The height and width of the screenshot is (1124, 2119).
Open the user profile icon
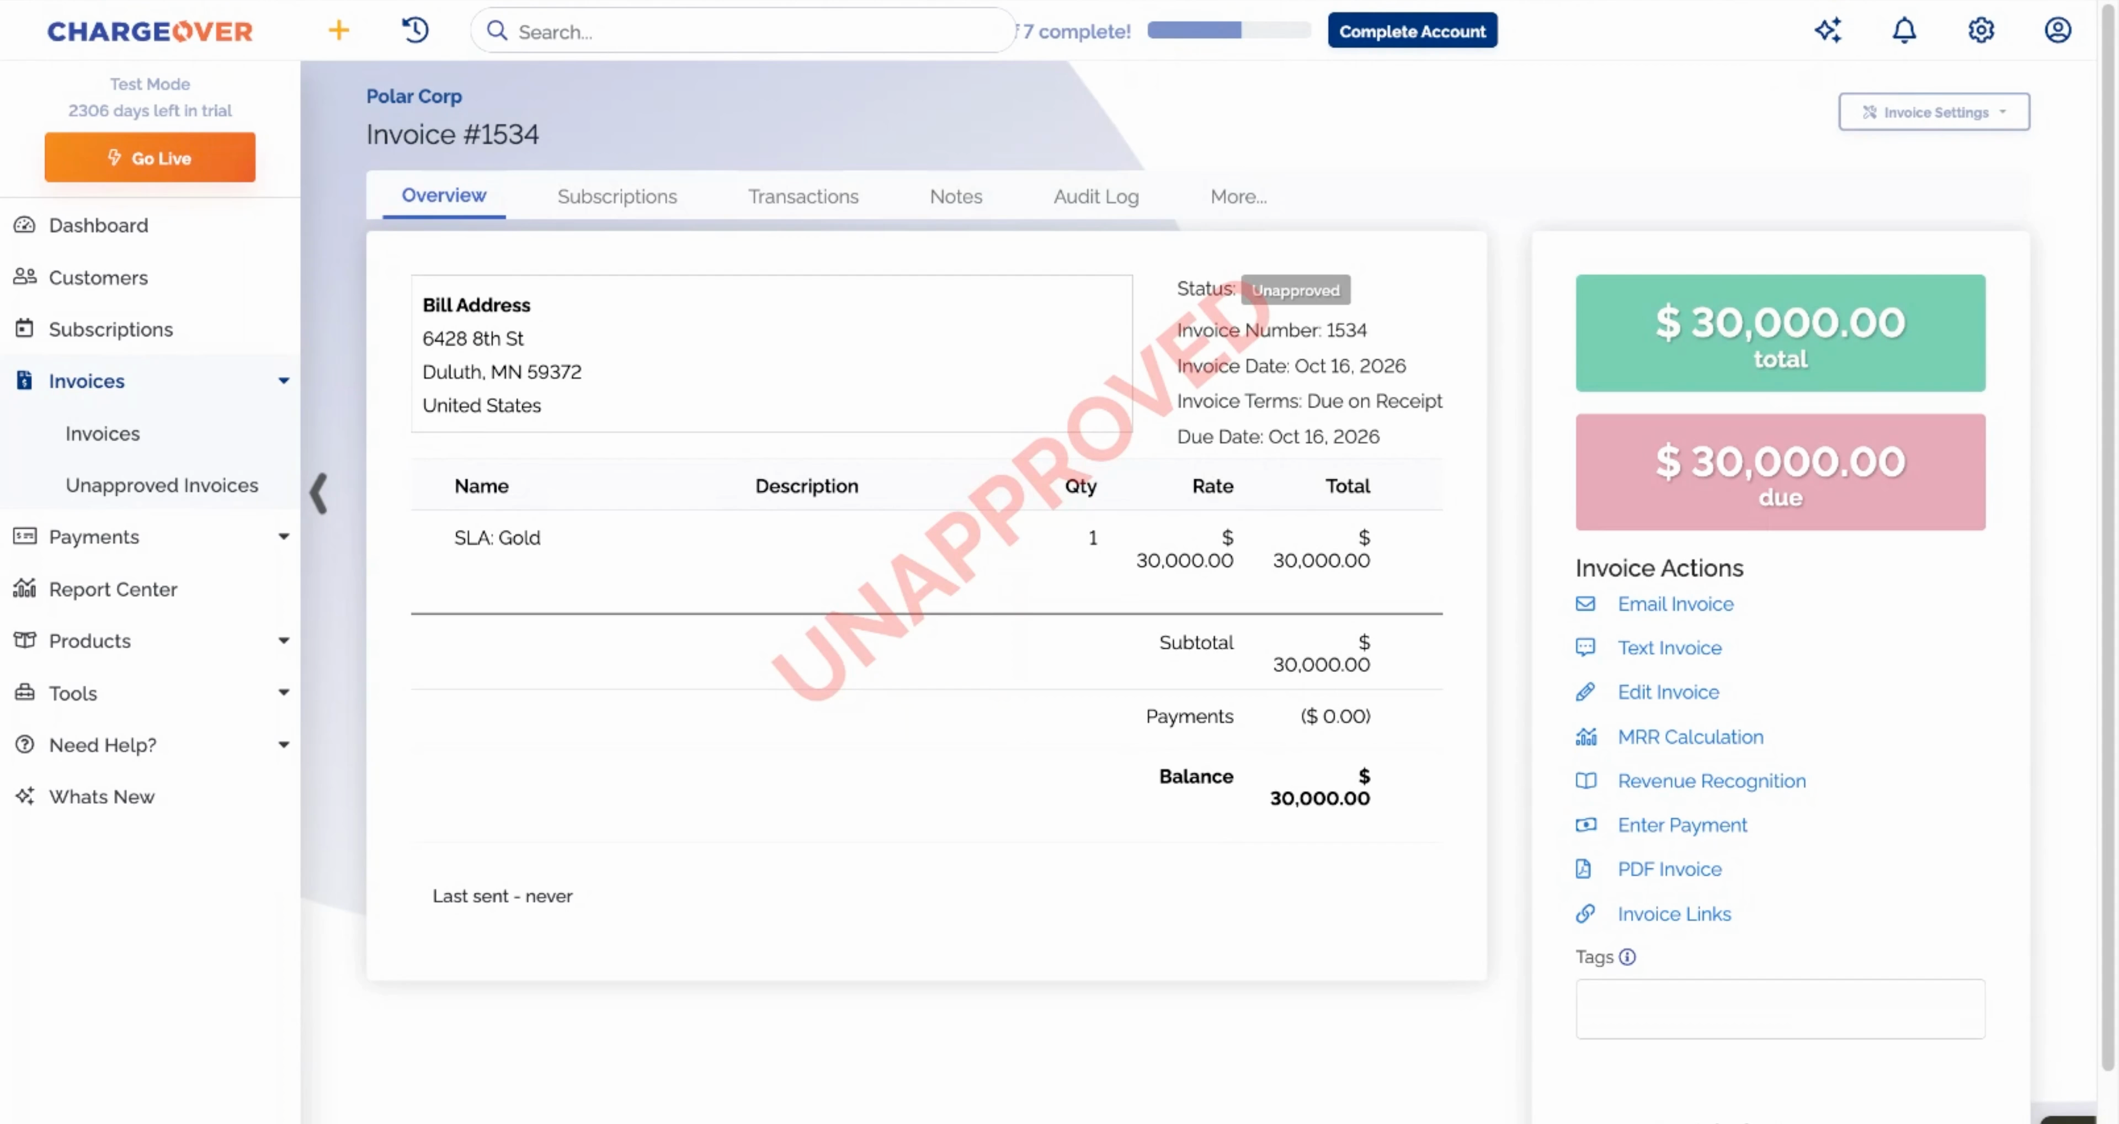coord(2057,30)
